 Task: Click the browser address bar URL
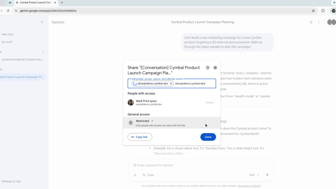[48, 11]
